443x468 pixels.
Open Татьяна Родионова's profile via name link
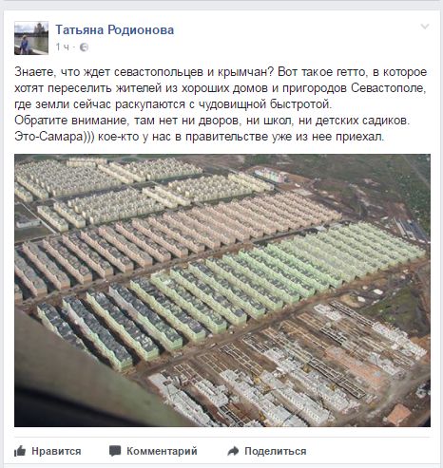[x=115, y=30]
